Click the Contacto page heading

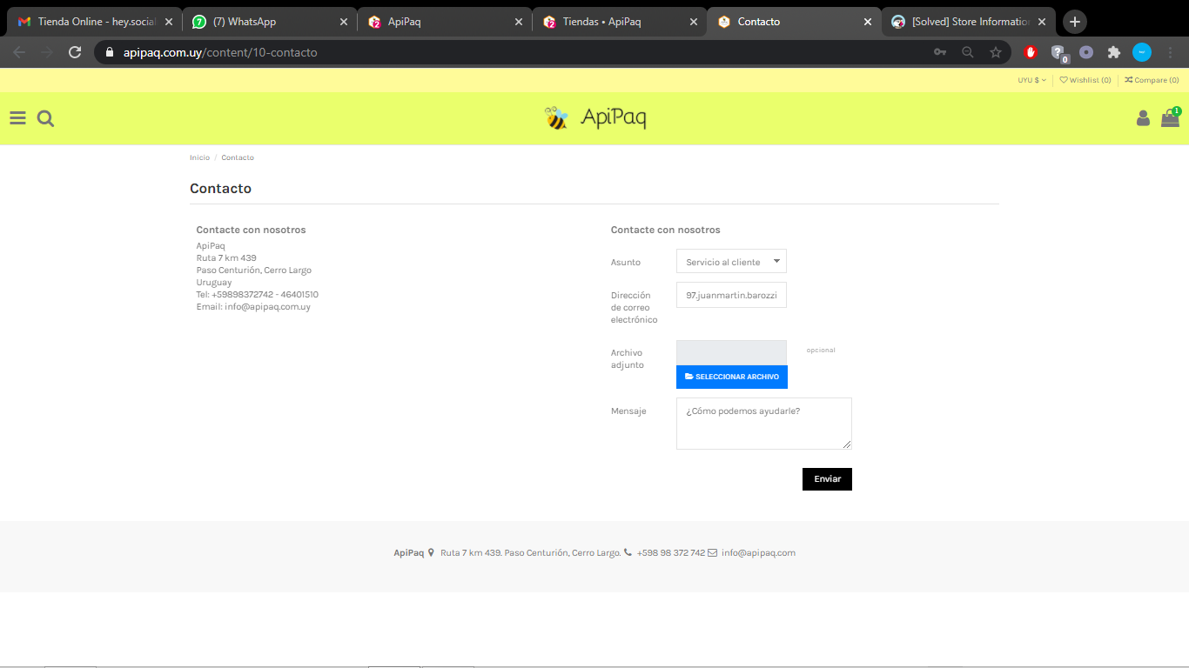220,189
